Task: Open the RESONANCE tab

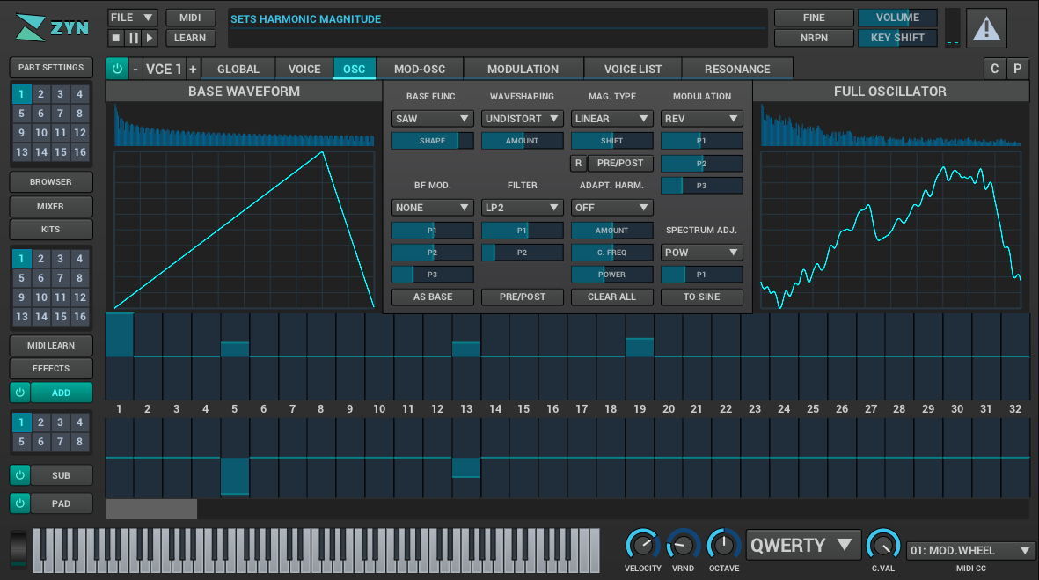Action: point(737,70)
